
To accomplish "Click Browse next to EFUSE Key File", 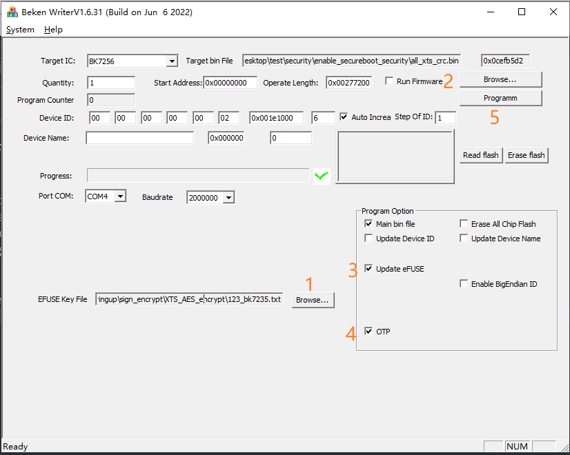I will pyautogui.click(x=313, y=301).
